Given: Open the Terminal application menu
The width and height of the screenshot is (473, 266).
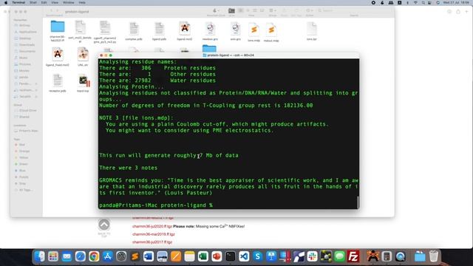Looking at the screenshot, I should coord(18,2).
